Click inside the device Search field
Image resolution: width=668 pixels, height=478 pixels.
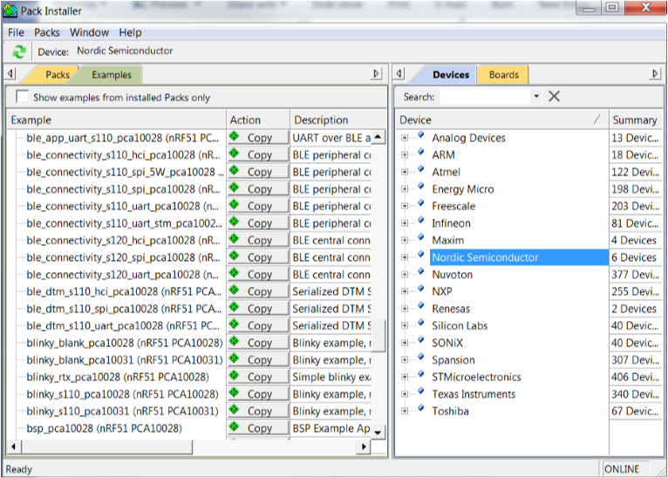pyautogui.click(x=486, y=96)
